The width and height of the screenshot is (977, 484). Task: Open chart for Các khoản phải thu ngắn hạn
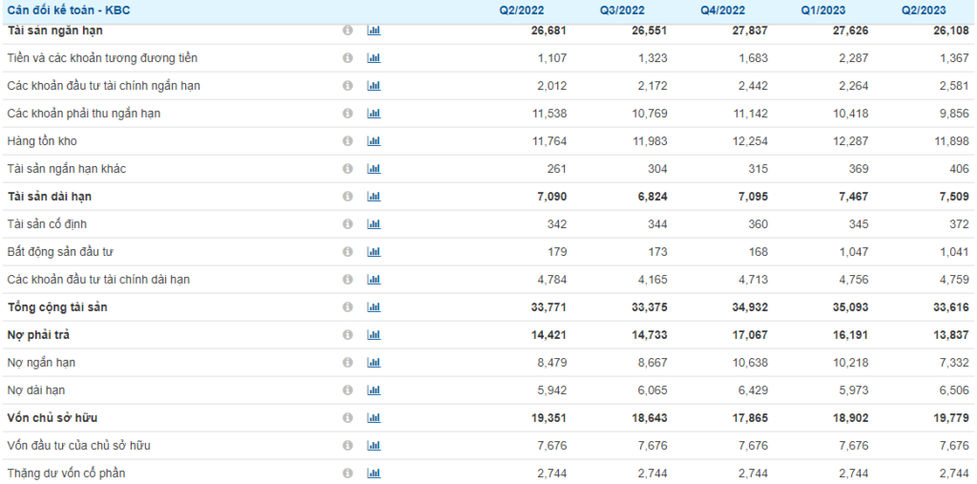click(x=373, y=114)
